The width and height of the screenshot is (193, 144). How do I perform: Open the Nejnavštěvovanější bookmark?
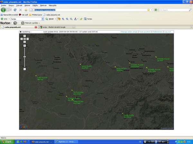click(9, 15)
